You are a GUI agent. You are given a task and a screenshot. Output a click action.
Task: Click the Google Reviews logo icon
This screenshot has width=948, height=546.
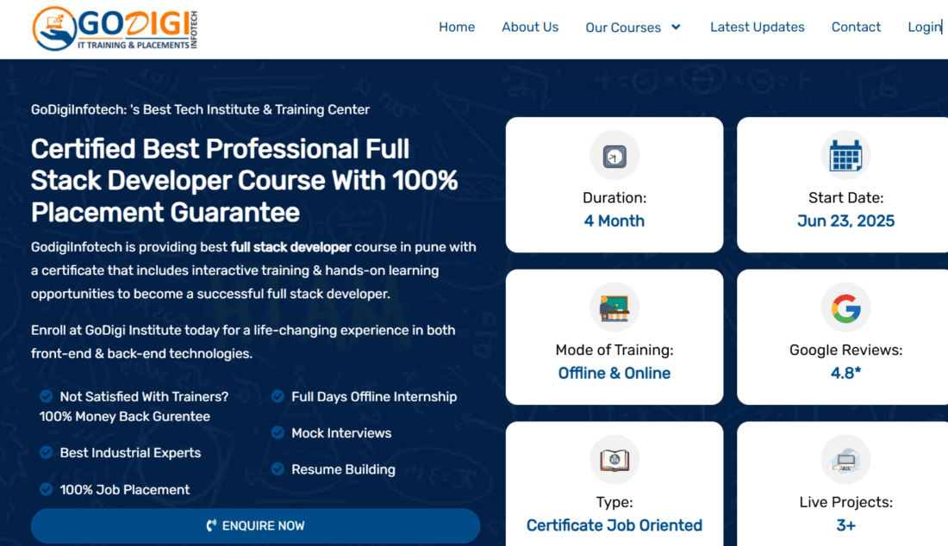(845, 307)
